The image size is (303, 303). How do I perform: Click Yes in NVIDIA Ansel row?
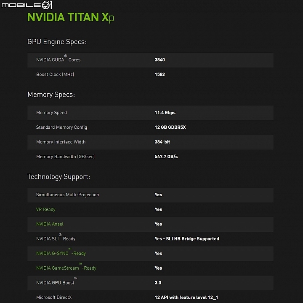pos(158,224)
